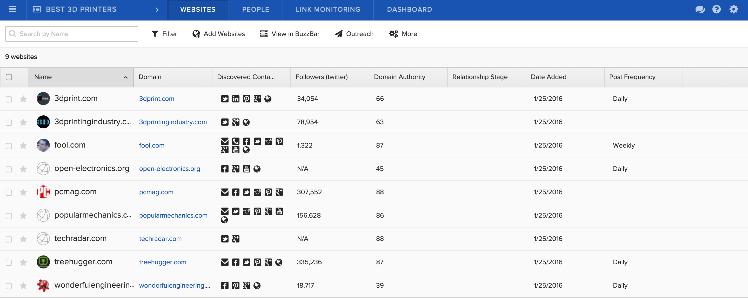748x298 pixels.
Task: Click the Facebook icon for wonderfulengineering
Action: click(x=225, y=286)
